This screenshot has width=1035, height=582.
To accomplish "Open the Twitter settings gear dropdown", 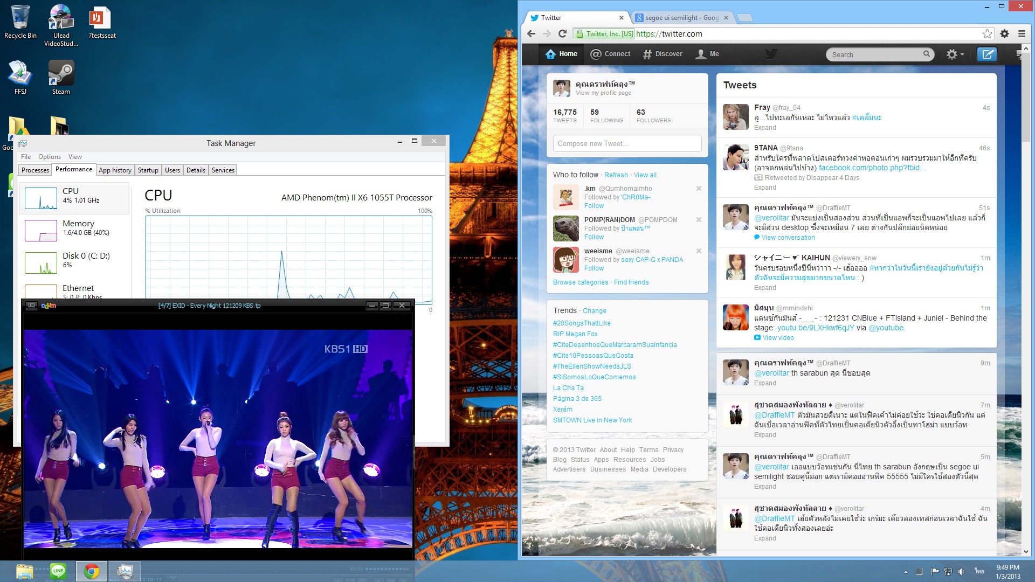I will tap(955, 54).
